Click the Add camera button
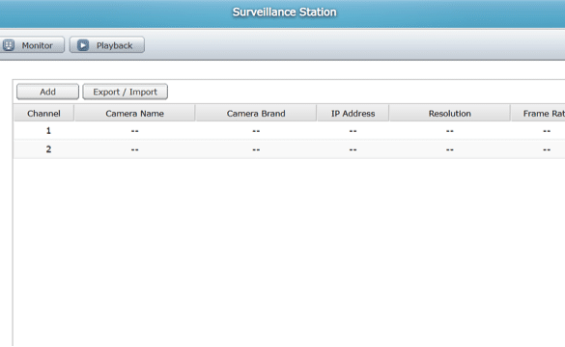 pos(47,92)
